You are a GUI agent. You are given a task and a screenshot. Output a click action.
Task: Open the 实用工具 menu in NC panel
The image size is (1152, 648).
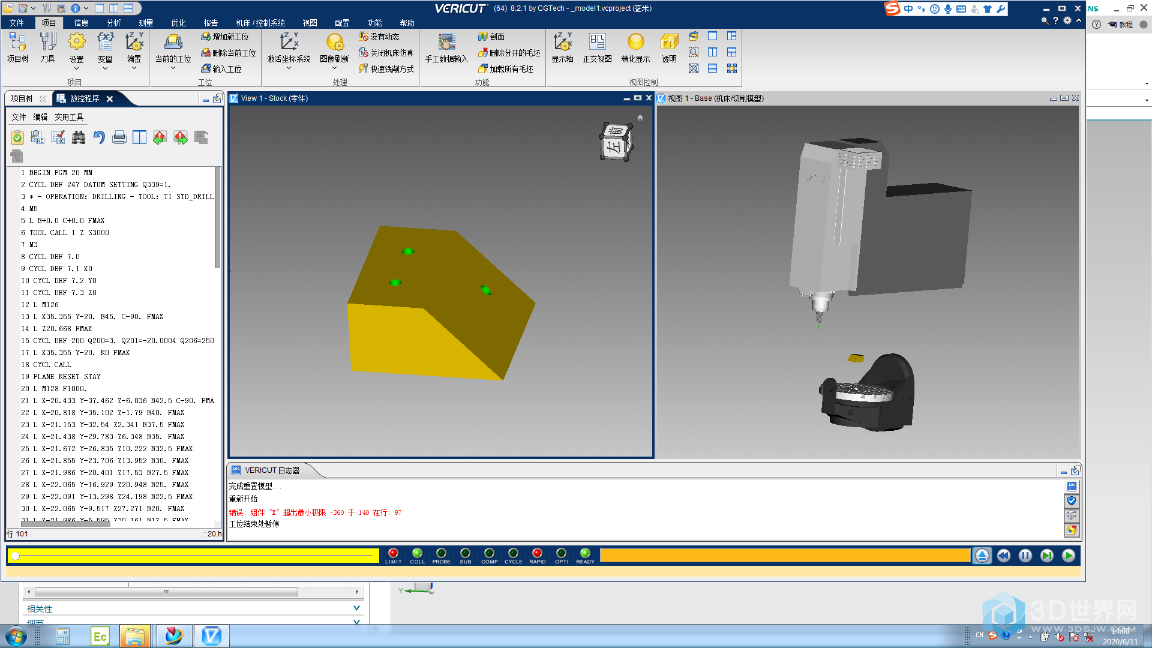[x=69, y=117]
